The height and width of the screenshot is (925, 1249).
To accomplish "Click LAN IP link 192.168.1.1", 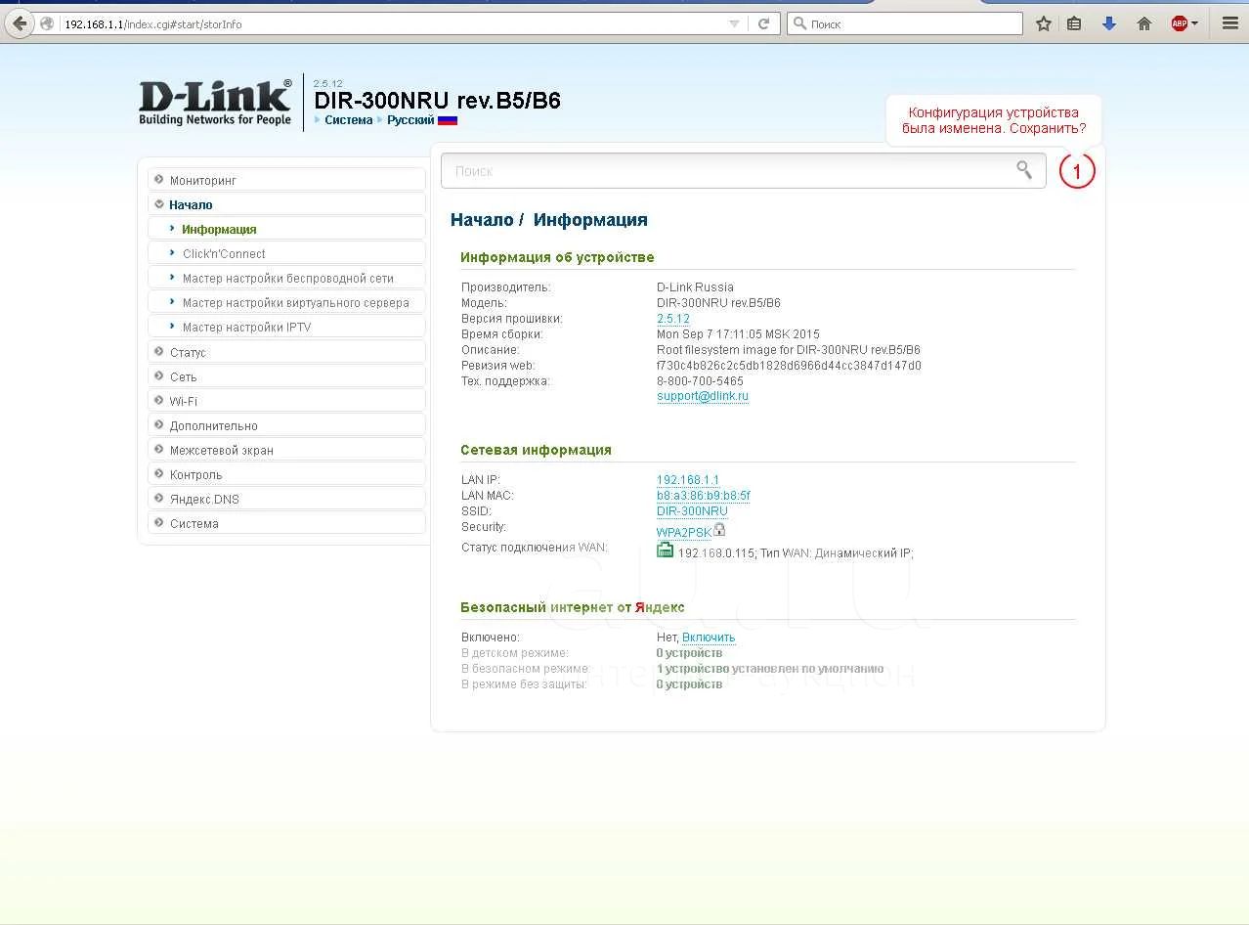I will 688,480.
